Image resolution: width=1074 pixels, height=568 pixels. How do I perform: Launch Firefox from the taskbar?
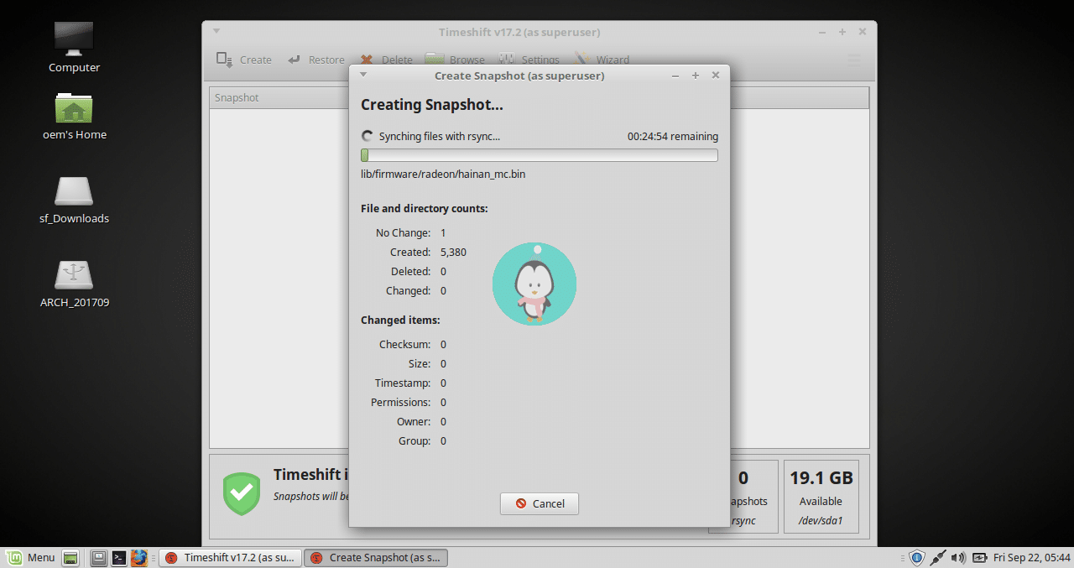click(139, 557)
